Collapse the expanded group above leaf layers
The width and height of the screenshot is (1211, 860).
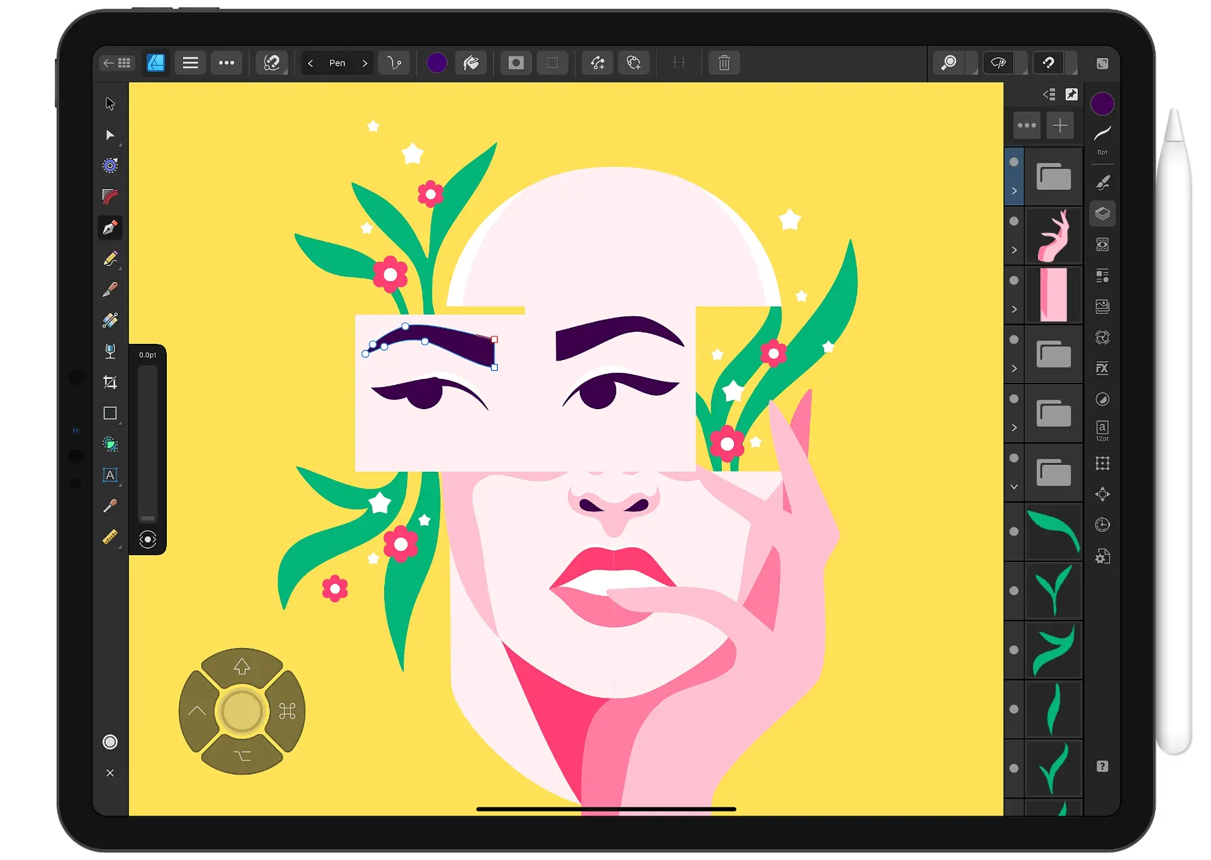pyautogui.click(x=1014, y=487)
